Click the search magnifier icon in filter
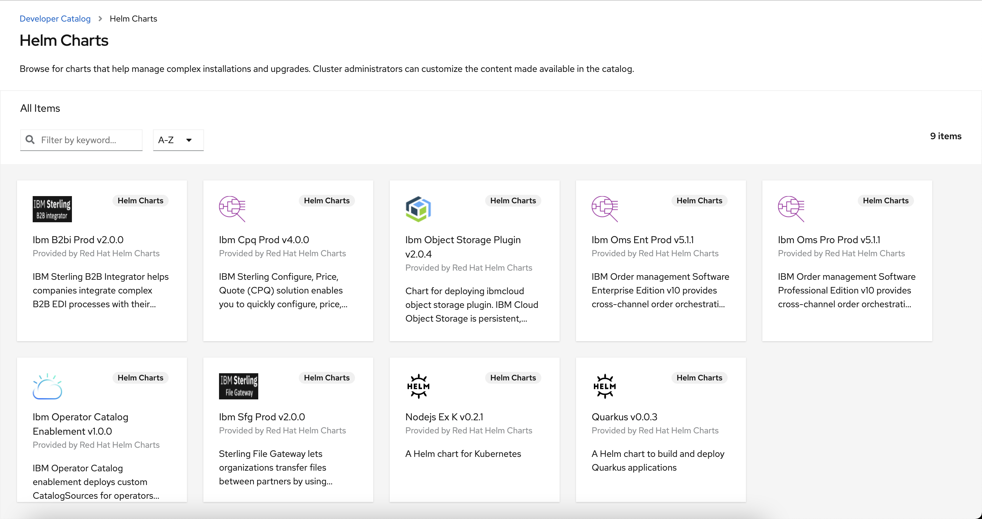This screenshot has height=519, width=982. (x=30, y=140)
